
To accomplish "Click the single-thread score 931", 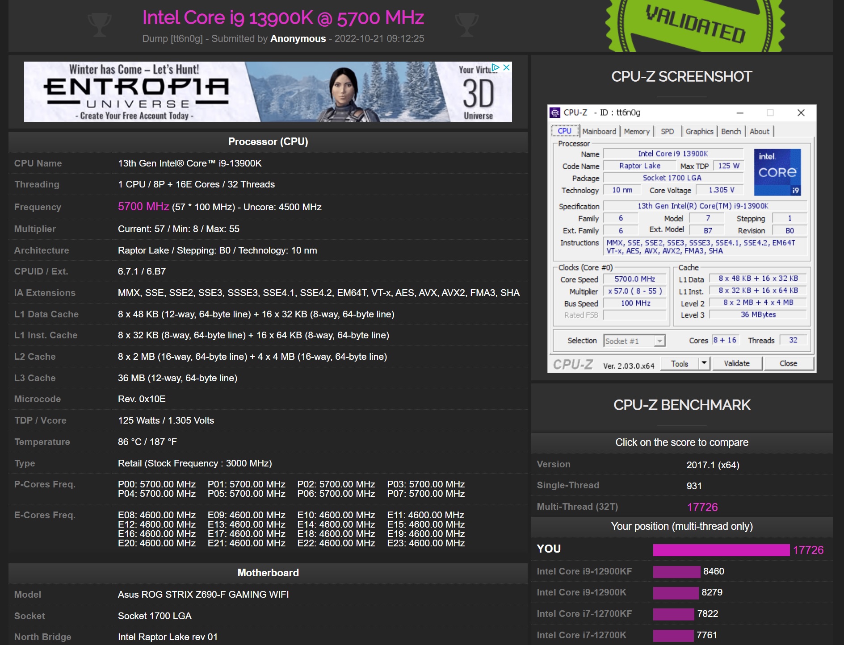I will tap(694, 486).
